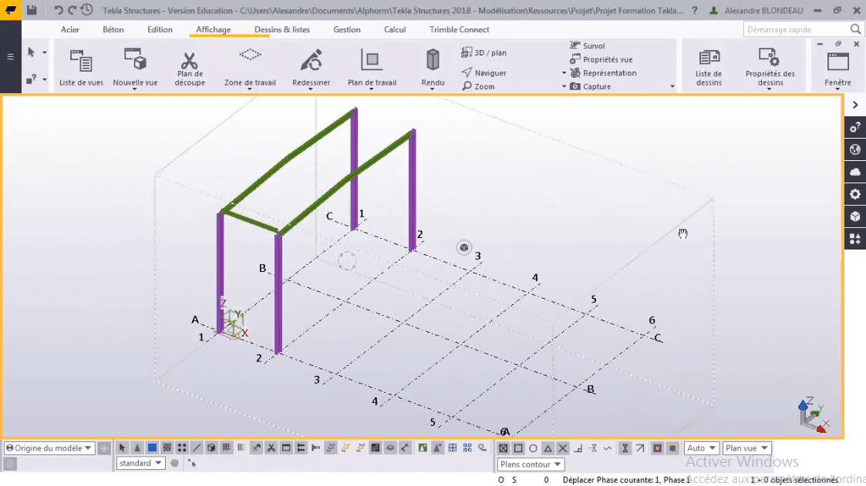The image size is (866, 486).
Task: Click the Naviguer button
Action: tap(484, 73)
